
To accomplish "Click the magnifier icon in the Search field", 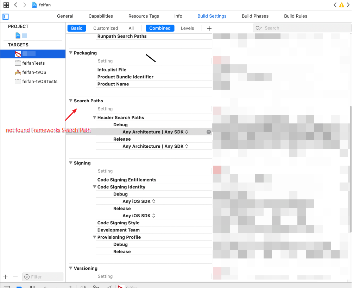I will [x=259, y=28].
